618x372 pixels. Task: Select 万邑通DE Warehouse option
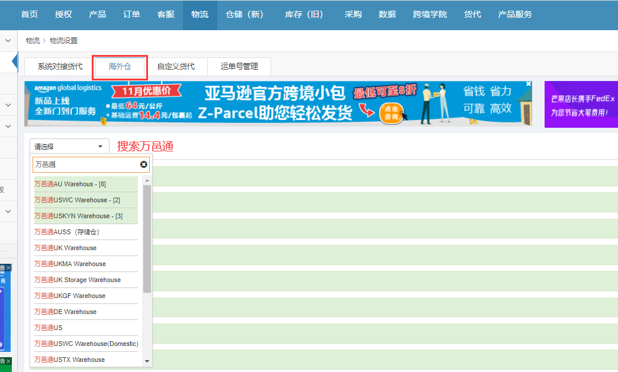coord(86,312)
